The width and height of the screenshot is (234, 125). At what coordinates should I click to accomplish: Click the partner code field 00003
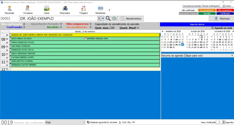click(10, 19)
